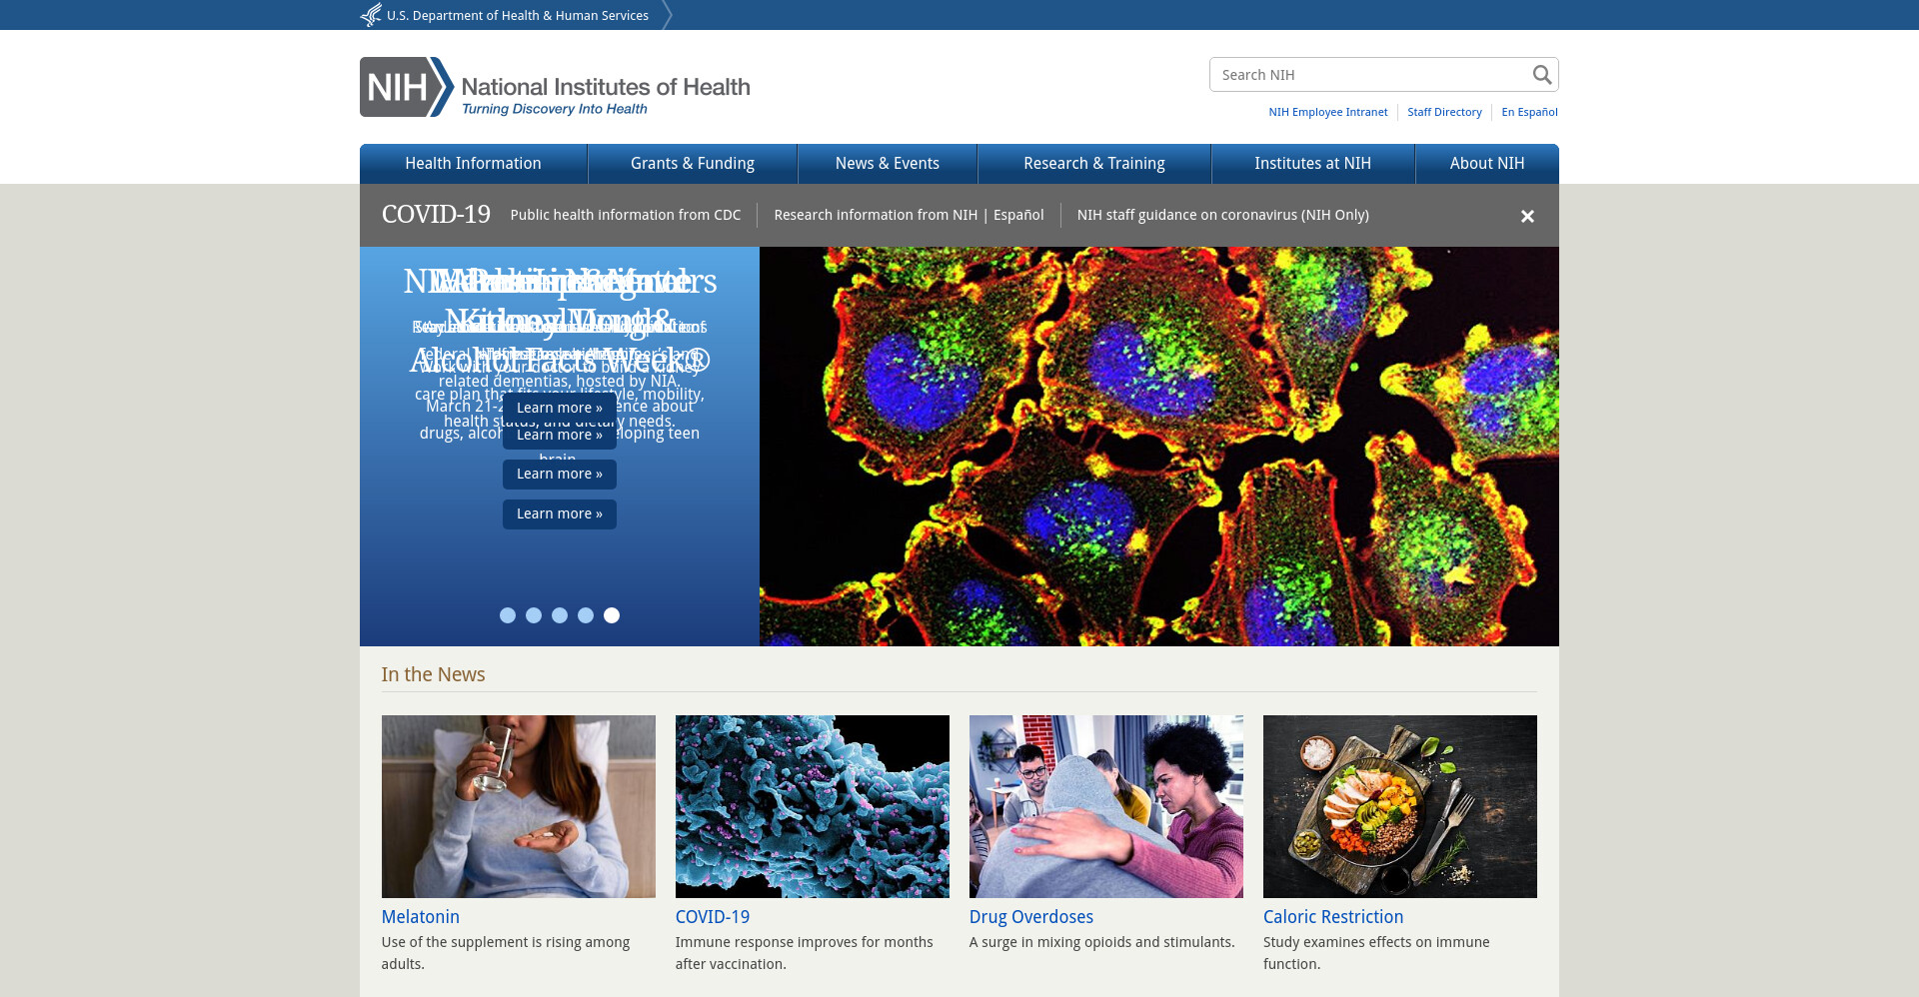Click the Search NIH input field
1919x997 pixels.
1369,75
